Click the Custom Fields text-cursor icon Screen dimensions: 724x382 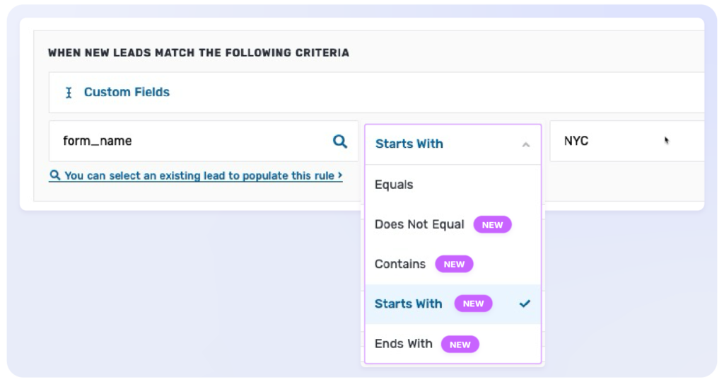tap(69, 93)
